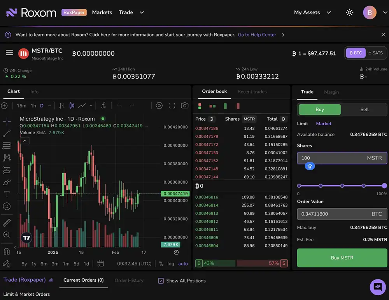This screenshot has width=389, height=300.
Task: Click the second stop on amount slider
Action: (x=321, y=186)
